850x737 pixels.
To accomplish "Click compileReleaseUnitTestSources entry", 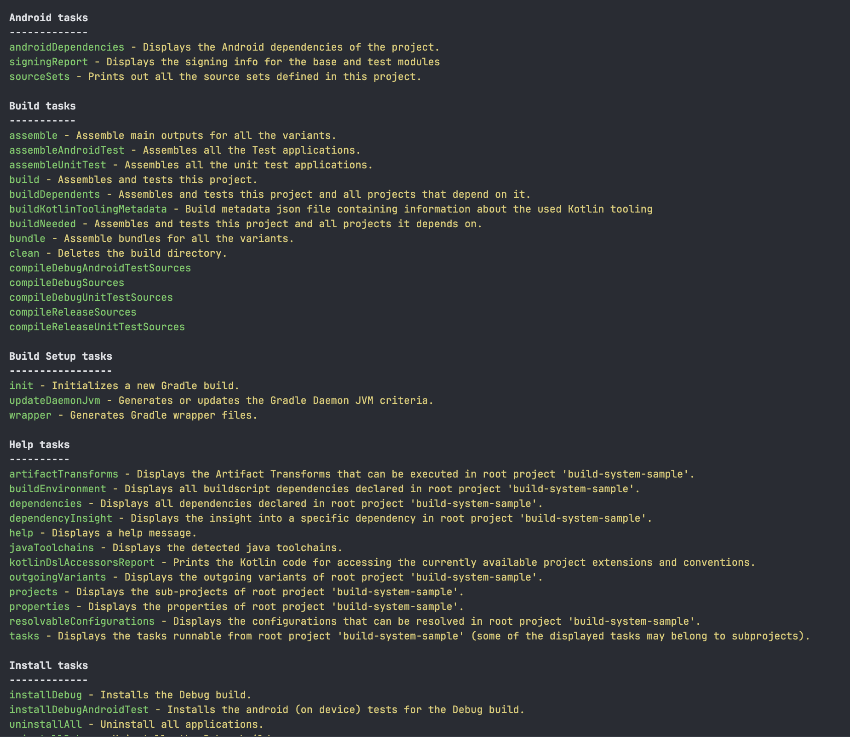I will pos(97,327).
